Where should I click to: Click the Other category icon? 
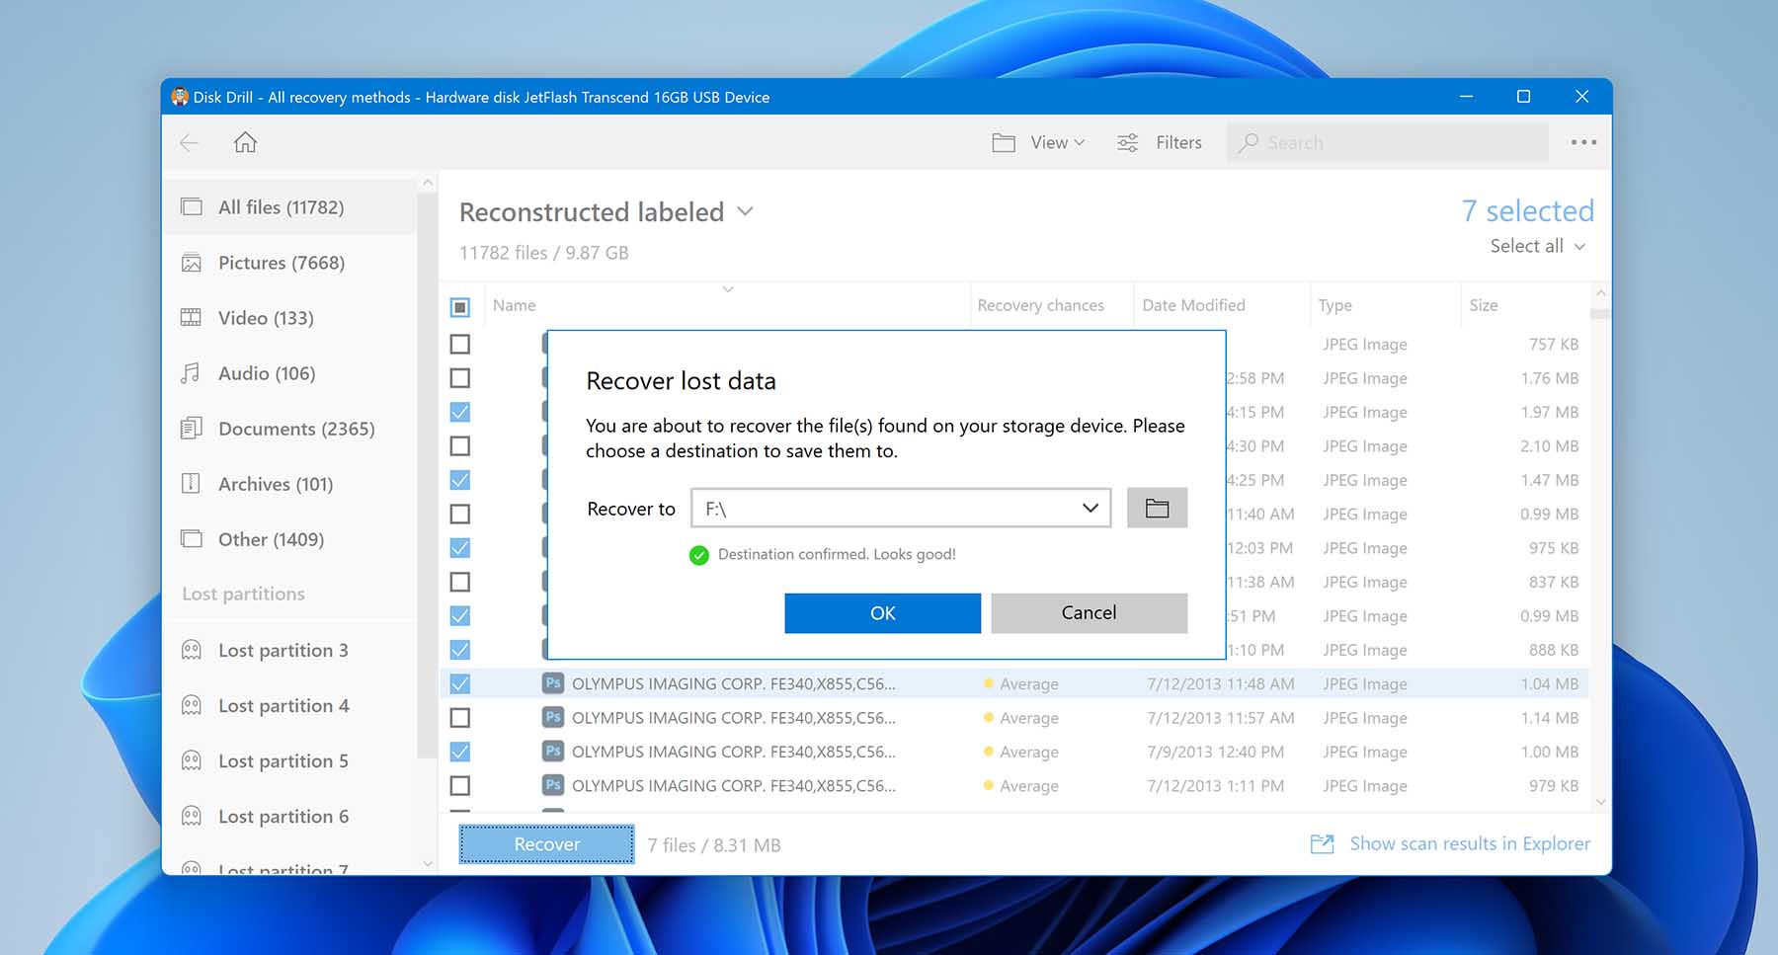coord(192,539)
